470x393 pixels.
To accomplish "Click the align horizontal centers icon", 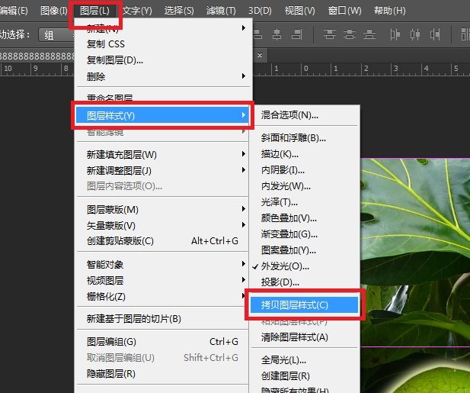I will pos(276,35).
